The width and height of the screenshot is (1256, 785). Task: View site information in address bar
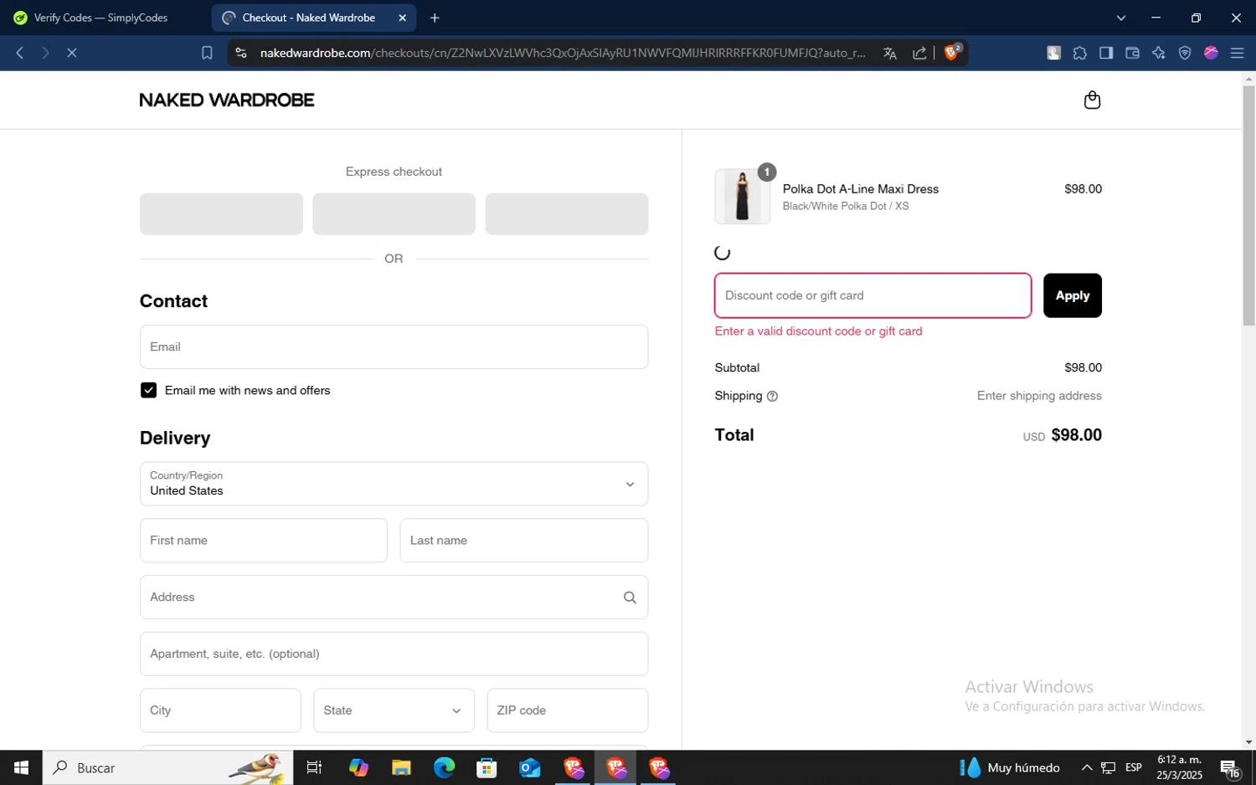(241, 53)
